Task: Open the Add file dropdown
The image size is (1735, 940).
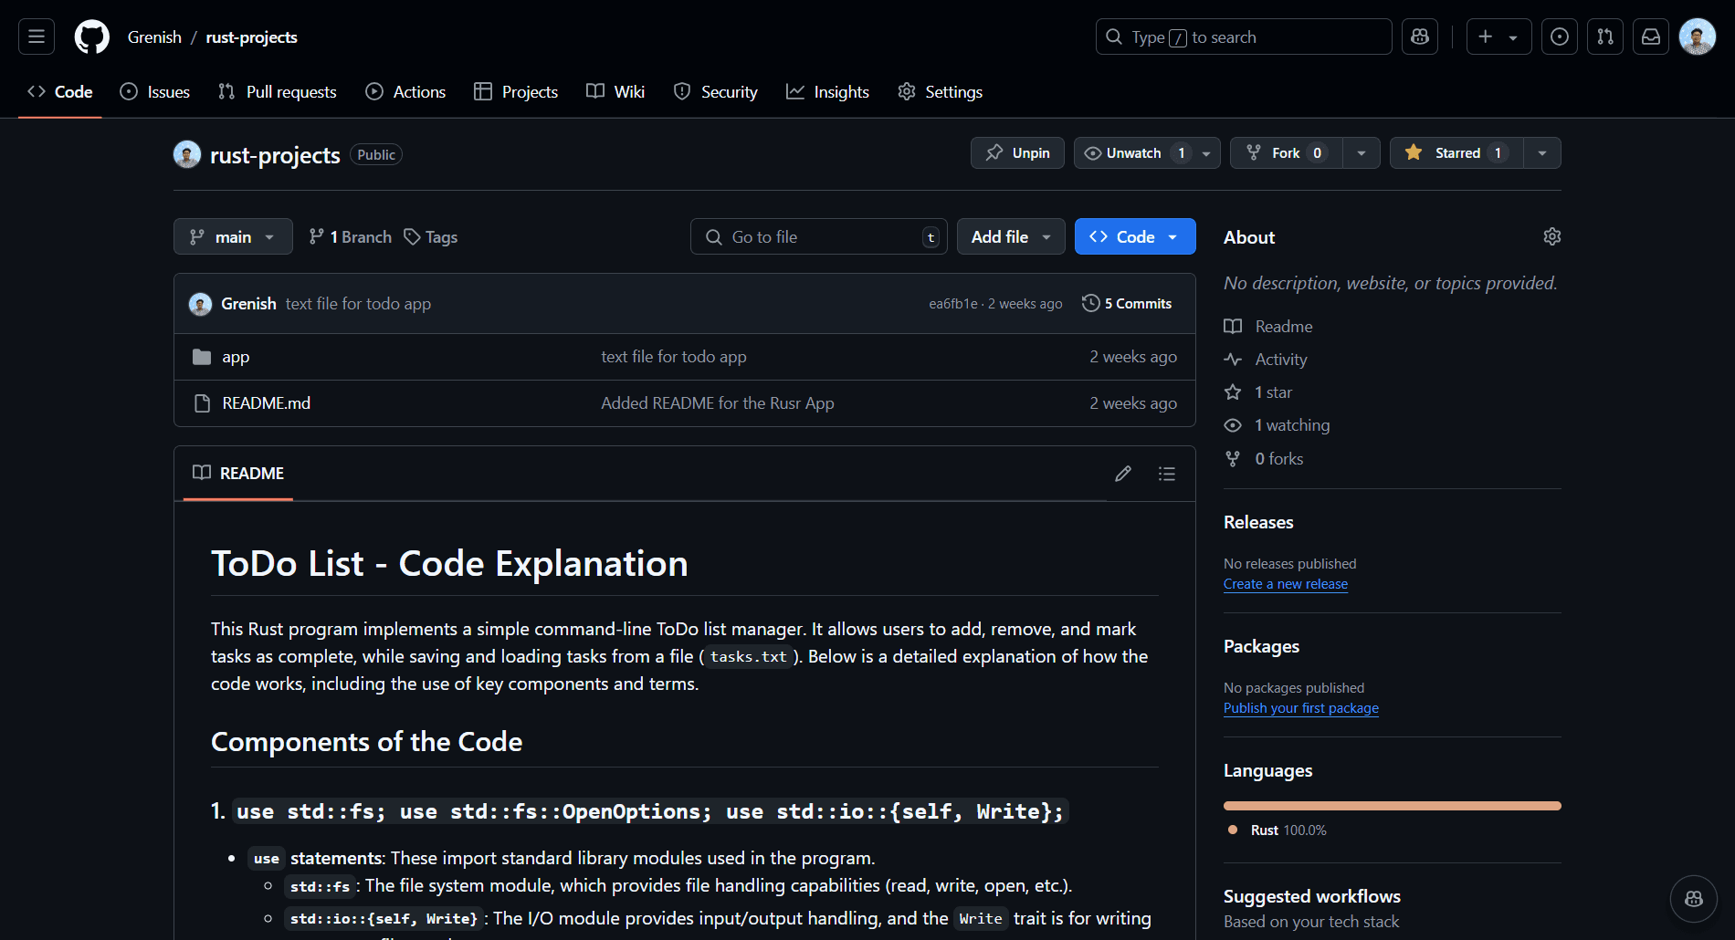Action: 1011,236
